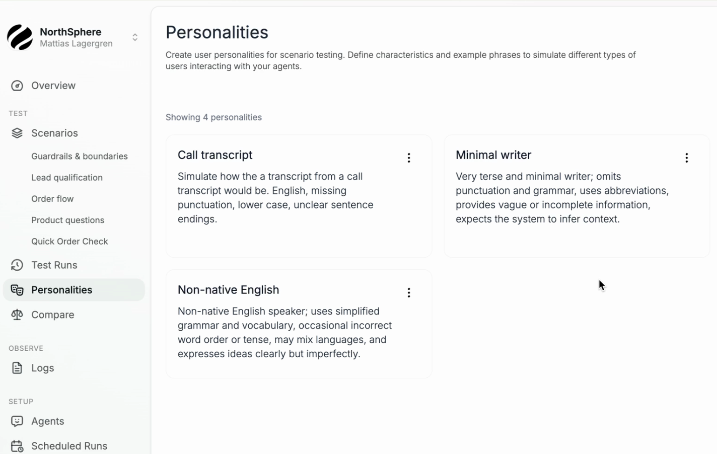This screenshot has width=717, height=454.
Task: Open the Quick Order Check scenario
Action: [69, 241]
